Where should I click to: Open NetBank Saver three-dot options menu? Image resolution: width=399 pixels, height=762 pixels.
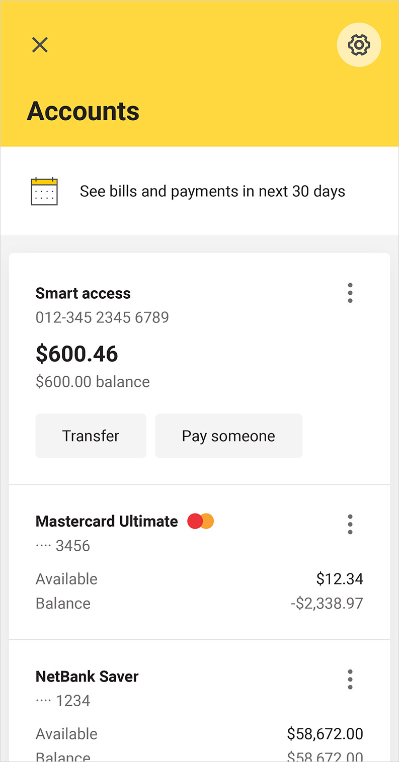[350, 680]
